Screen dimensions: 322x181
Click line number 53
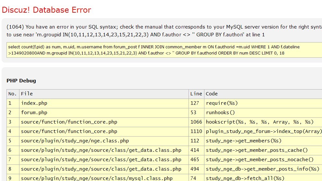pos(196,113)
